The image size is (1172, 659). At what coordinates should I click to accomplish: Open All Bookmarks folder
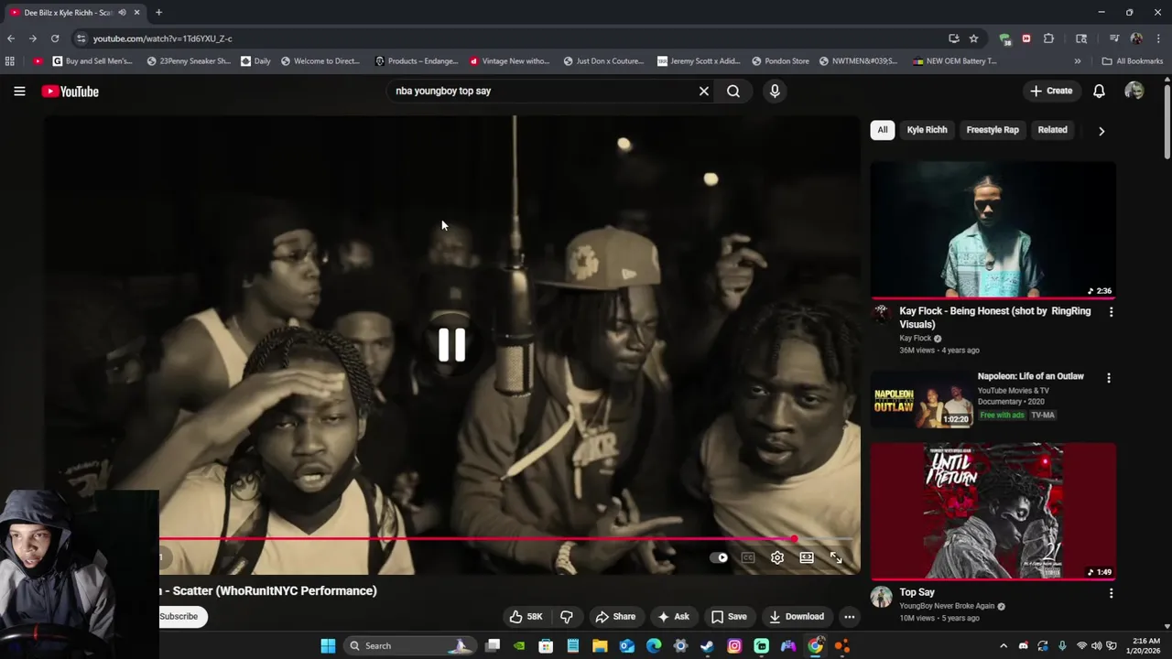(1133, 61)
